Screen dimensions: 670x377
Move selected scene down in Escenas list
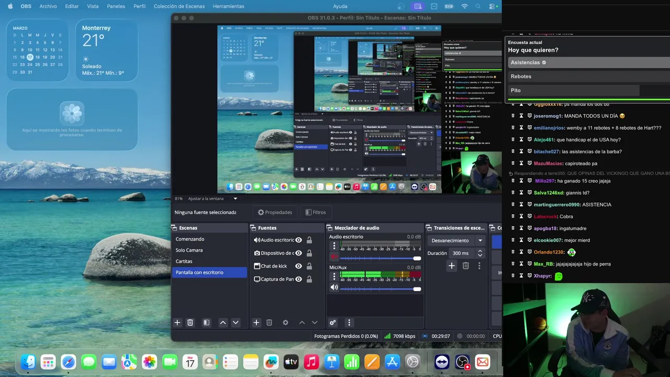point(236,323)
